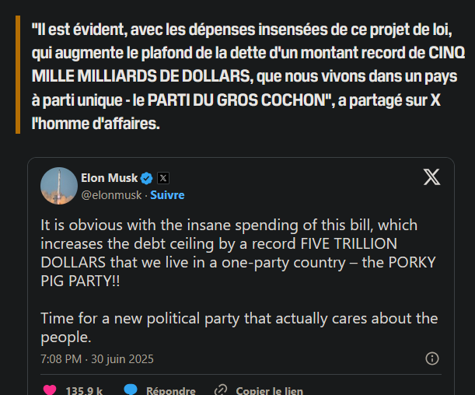Click the words "l'homme d'affaires" in the quote

point(96,123)
